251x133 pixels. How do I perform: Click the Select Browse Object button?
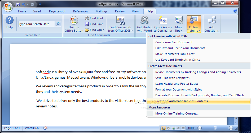236,118
